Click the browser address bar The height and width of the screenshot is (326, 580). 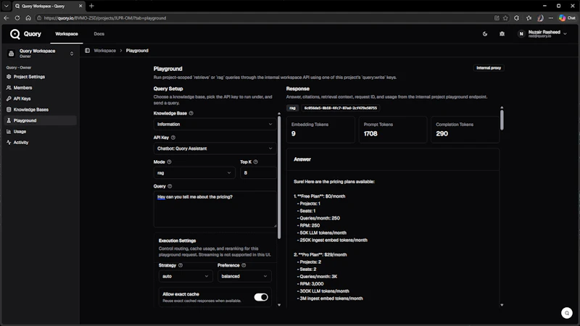pyautogui.click(x=265, y=17)
